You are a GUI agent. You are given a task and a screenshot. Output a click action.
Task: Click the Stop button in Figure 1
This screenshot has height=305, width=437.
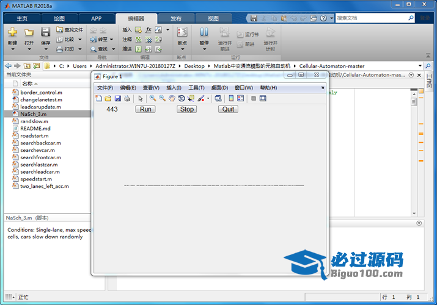(187, 109)
